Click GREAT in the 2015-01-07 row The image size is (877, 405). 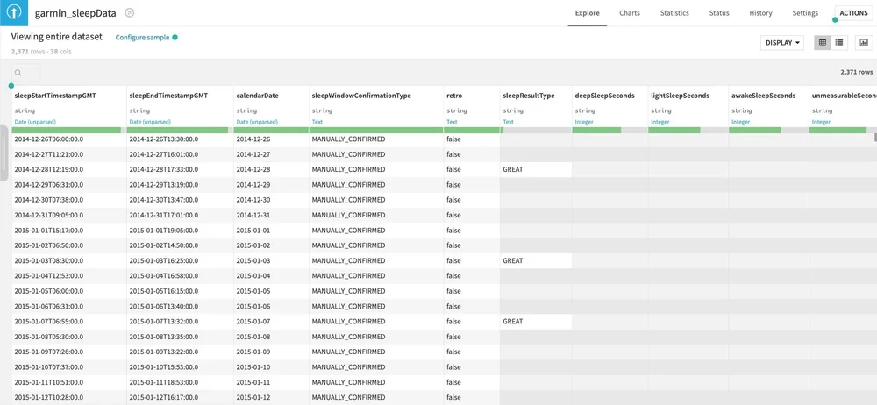coord(513,322)
